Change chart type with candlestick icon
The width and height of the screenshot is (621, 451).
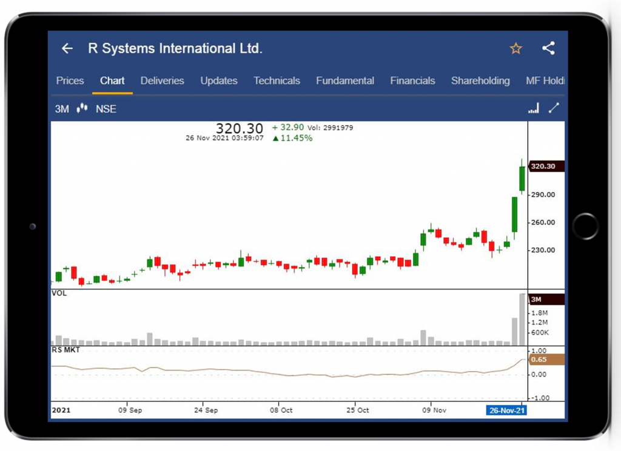coord(82,108)
